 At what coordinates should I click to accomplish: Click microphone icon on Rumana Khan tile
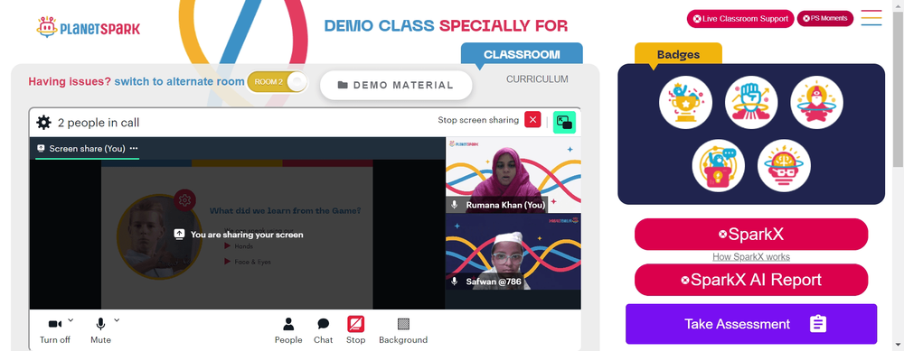pos(455,205)
